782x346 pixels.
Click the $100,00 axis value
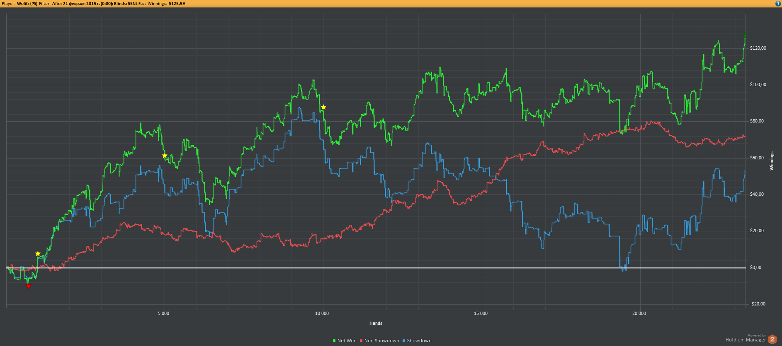click(x=758, y=84)
